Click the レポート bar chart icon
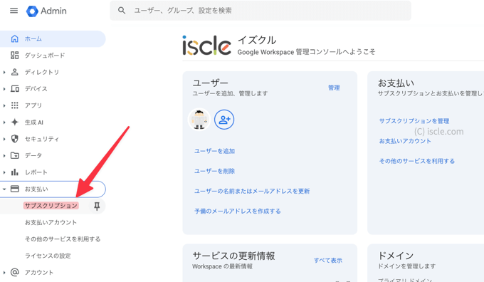 (x=14, y=172)
